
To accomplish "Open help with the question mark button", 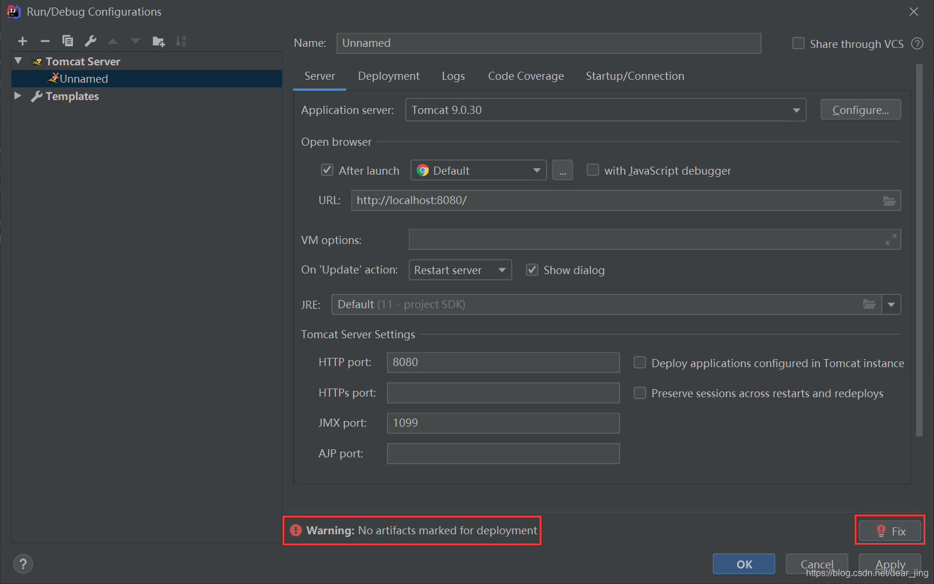I will [x=23, y=564].
